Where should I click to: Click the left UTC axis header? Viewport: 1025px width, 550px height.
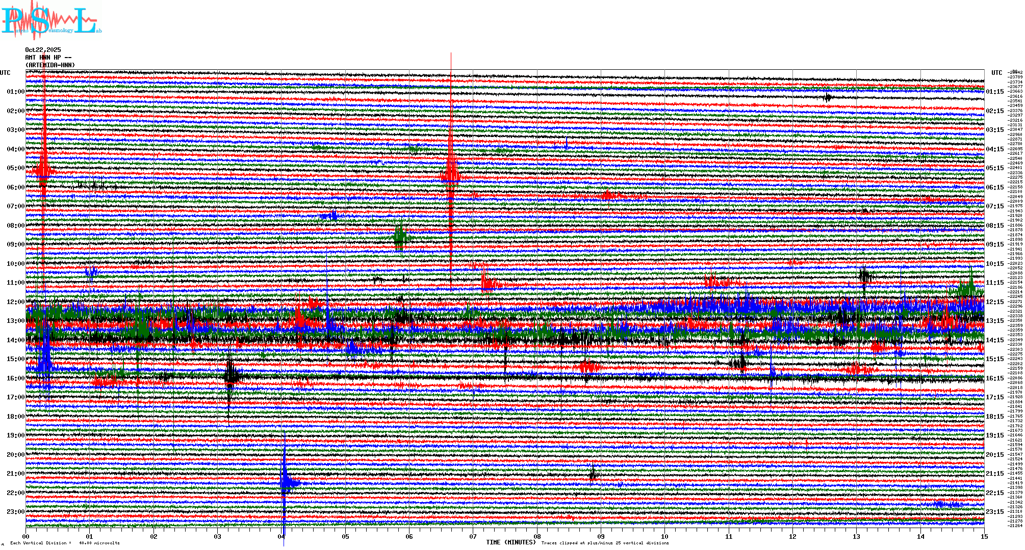click(x=5, y=73)
